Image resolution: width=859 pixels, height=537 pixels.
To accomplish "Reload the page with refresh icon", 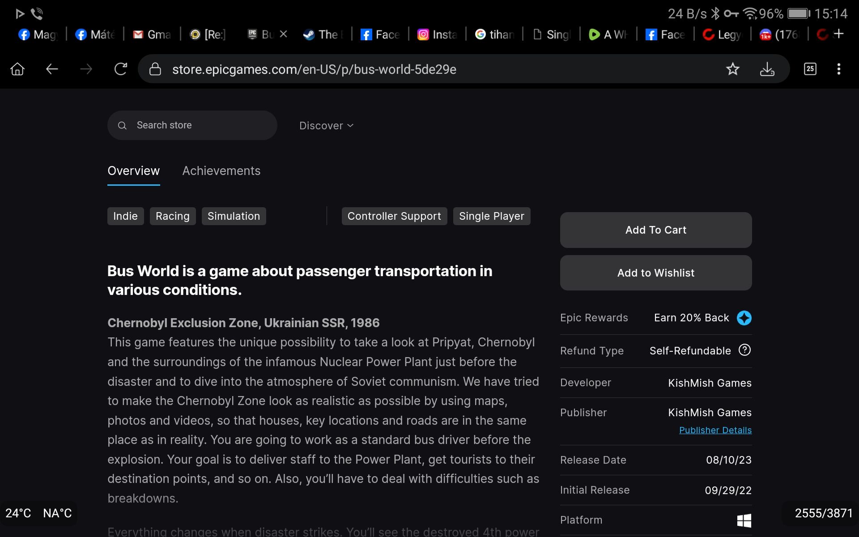I will pos(121,69).
